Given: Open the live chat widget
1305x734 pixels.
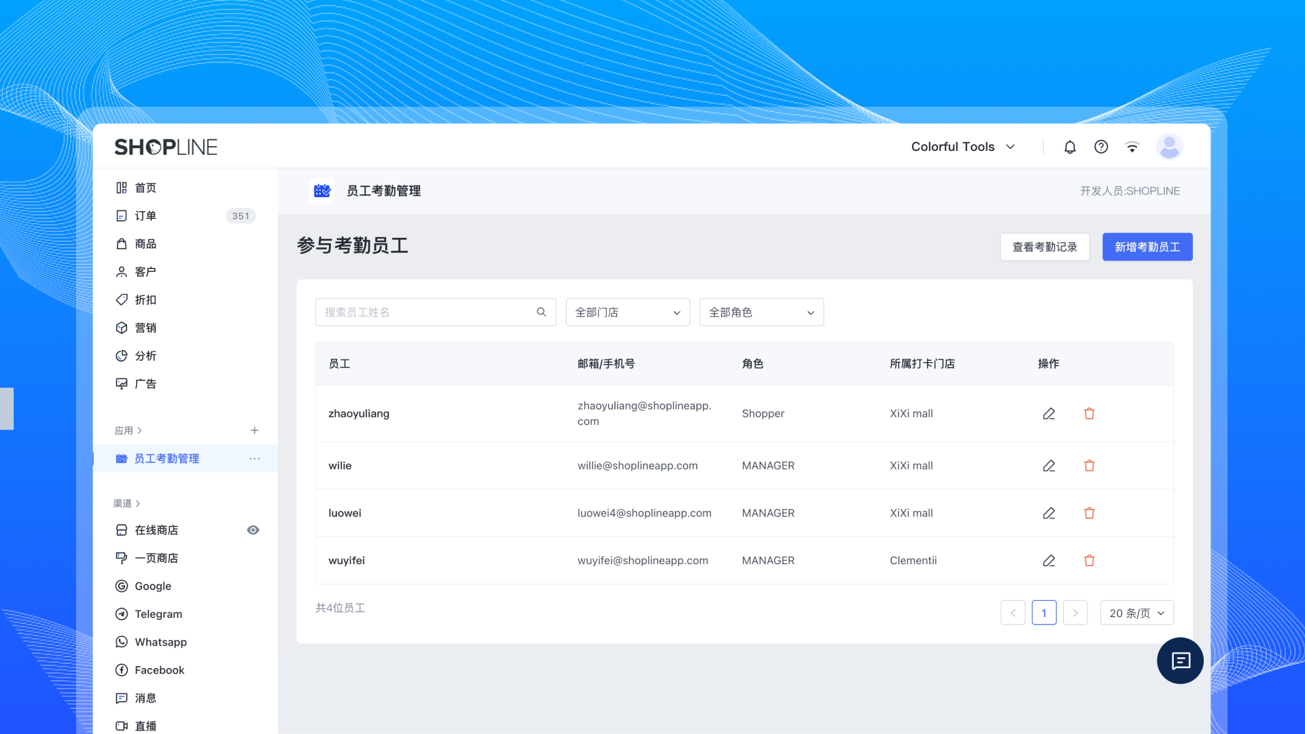Looking at the screenshot, I should [1181, 661].
